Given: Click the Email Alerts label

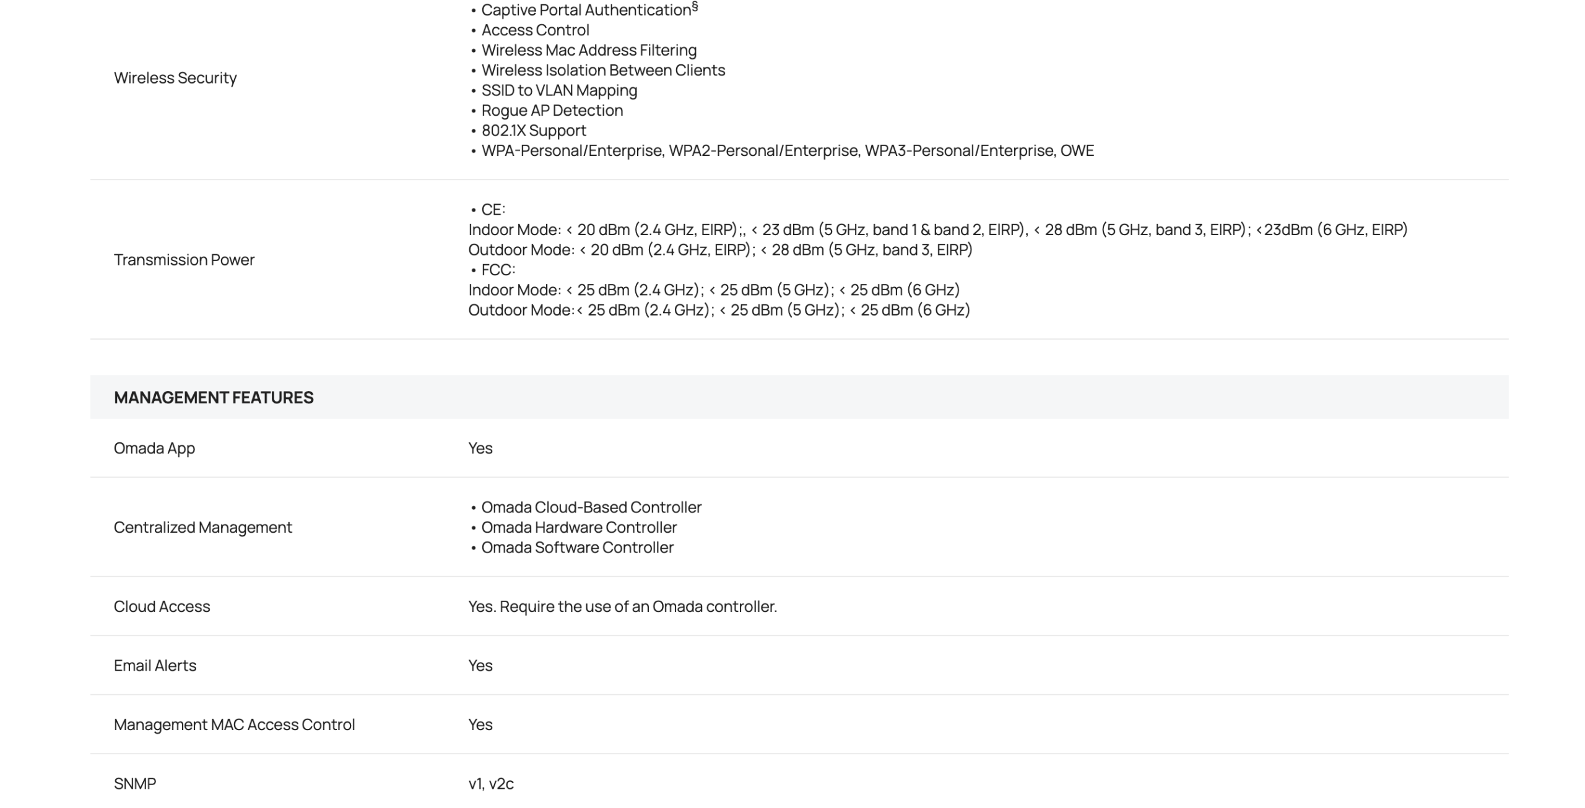Looking at the screenshot, I should click(x=155, y=665).
